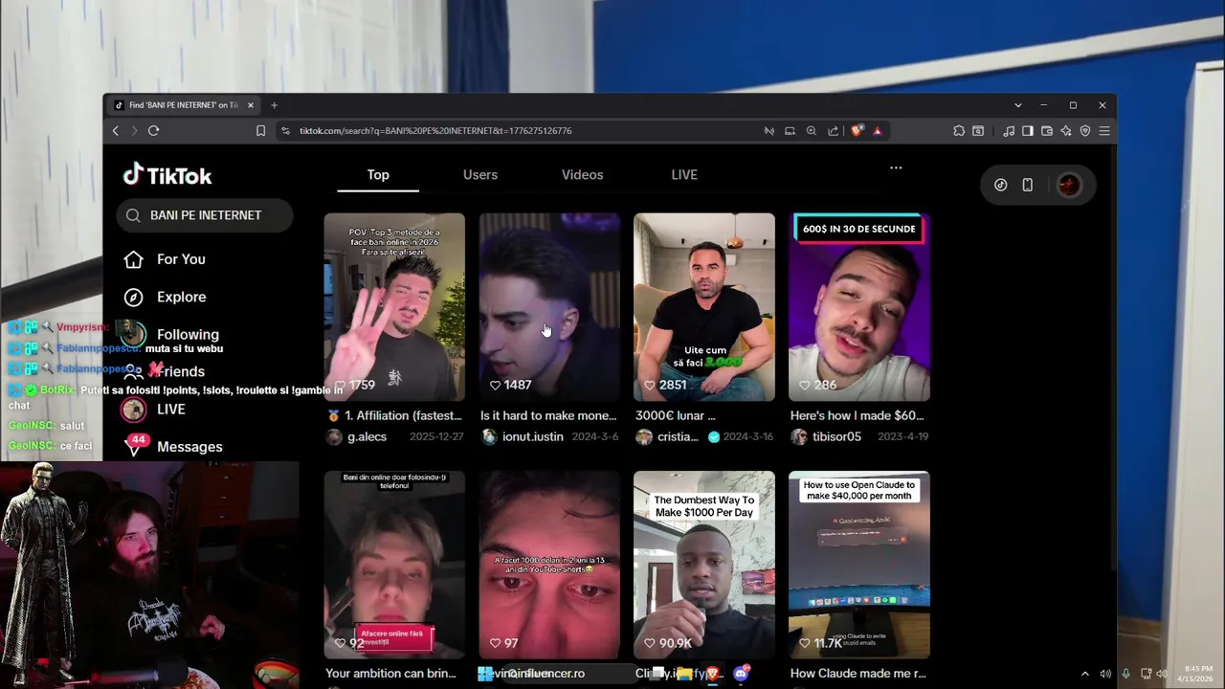Switch to the Videos tab
1225x689 pixels.
click(582, 175)
